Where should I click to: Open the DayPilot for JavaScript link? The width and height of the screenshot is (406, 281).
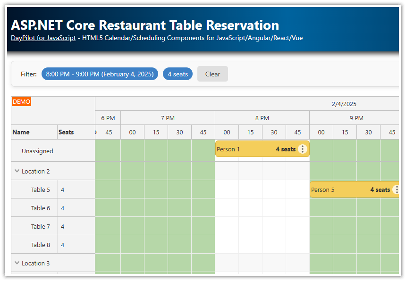pos(43,38)
